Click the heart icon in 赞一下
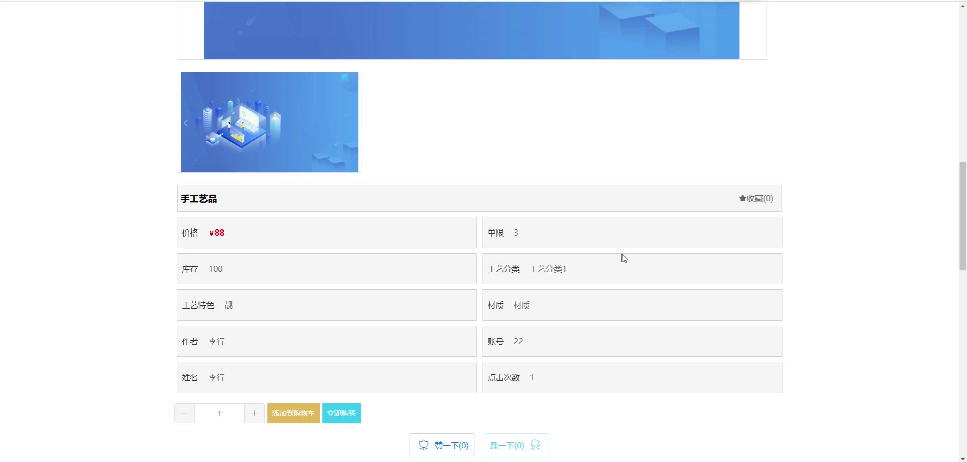 click(x=424, y=445)
